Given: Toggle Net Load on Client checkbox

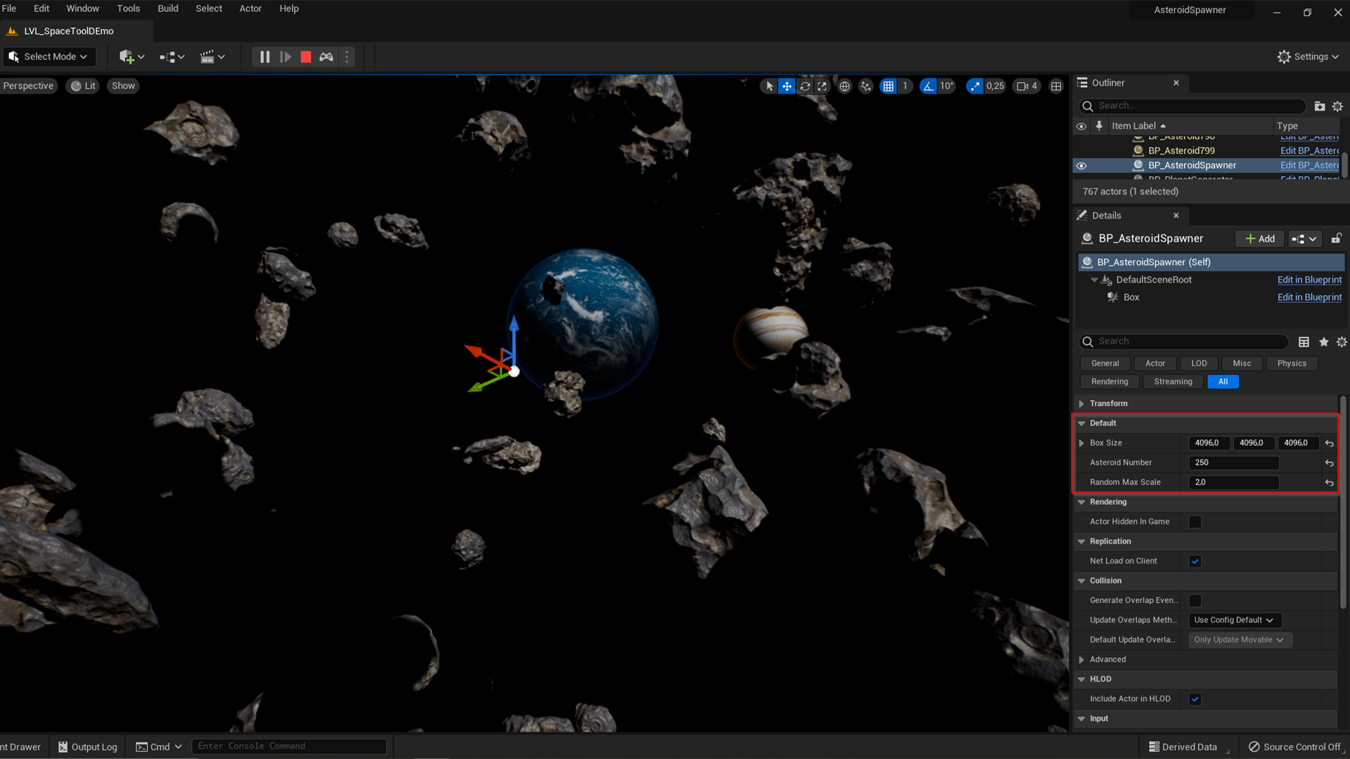Looking at the screenshot, I should pyautogui.click(x=1195, y=561).
